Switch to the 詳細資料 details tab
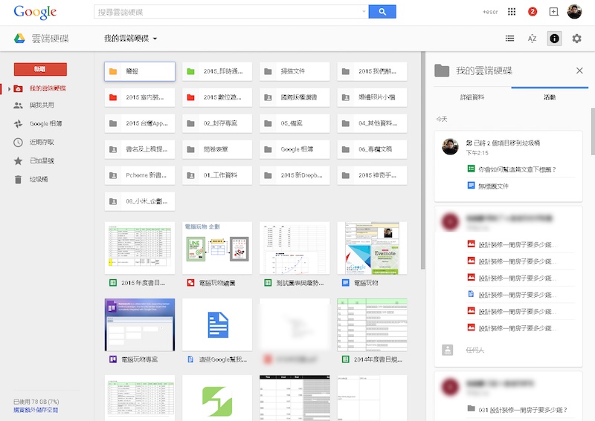Screen dimensions: 595x421 pyautogui.click(x=472, y=97)
